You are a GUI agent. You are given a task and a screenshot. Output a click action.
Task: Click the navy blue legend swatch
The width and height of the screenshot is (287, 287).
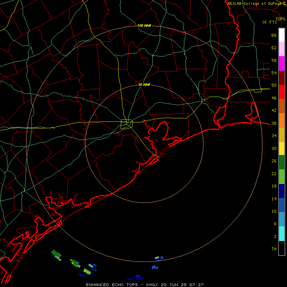[x=282, y=191]
